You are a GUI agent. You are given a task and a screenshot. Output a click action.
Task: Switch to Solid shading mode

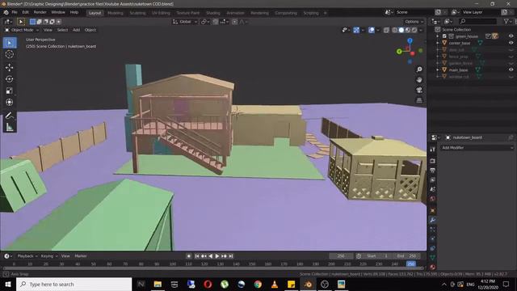click(401, 30)
